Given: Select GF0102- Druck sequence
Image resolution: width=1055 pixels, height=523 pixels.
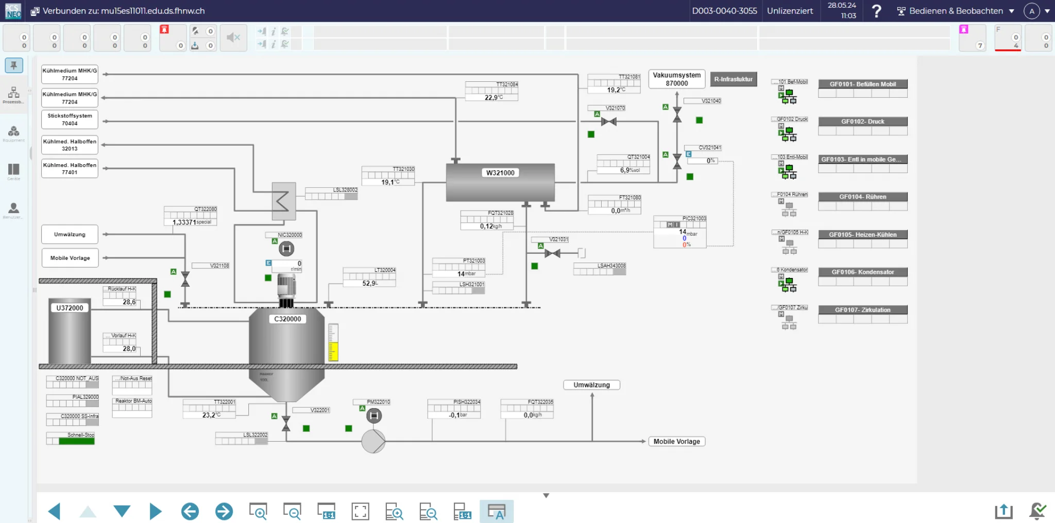Looking at the screenshot, I should pos(863,121).
